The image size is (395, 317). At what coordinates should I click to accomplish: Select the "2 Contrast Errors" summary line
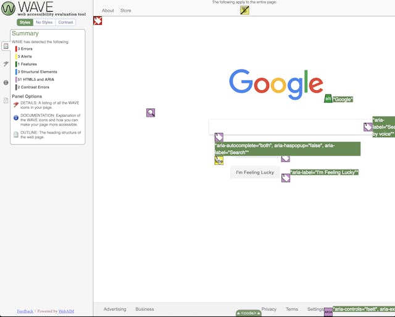point(32,87)
